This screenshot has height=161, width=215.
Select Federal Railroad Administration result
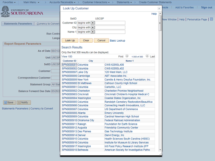[x=122, y=120]
